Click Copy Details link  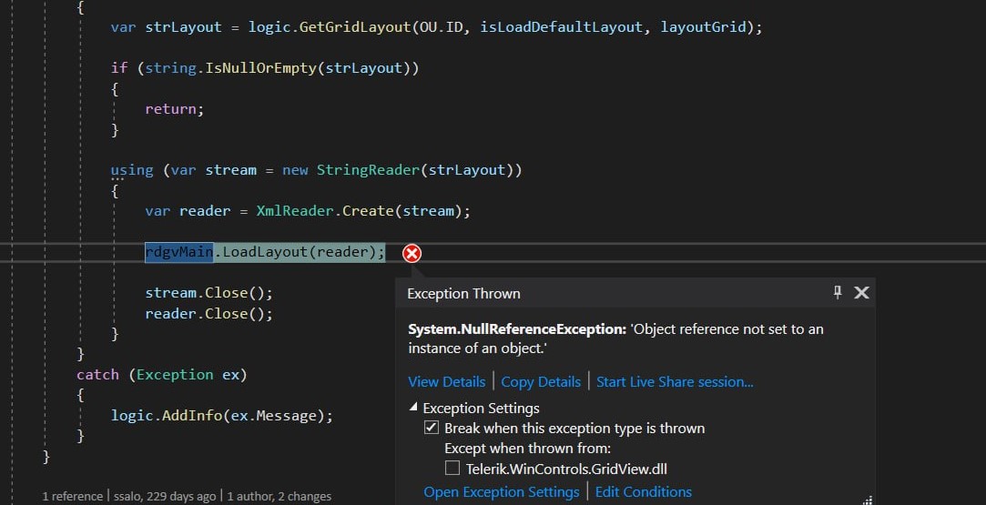click(541, 382)
